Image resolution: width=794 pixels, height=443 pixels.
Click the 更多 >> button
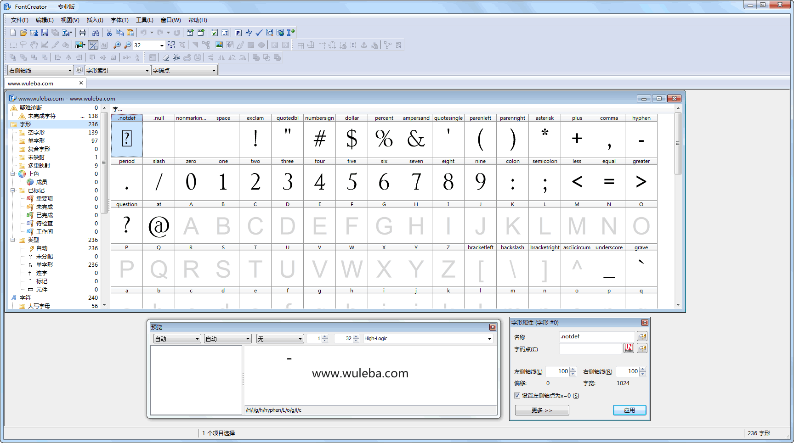point(542,410)
